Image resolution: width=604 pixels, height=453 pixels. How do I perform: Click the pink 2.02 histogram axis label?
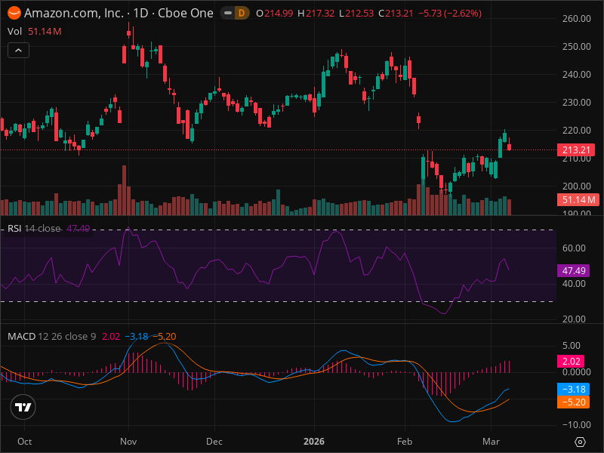click(571, 362)
